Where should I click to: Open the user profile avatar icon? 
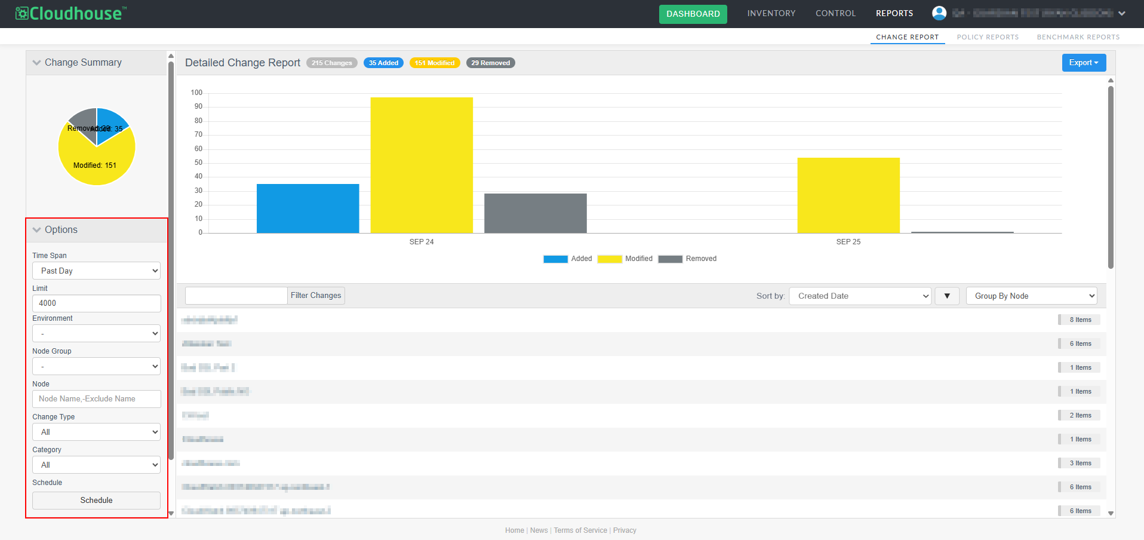click(x=939, y=13)
